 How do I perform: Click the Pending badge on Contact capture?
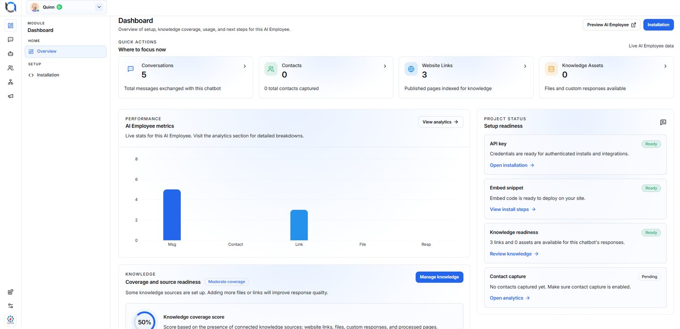point(649,277)
